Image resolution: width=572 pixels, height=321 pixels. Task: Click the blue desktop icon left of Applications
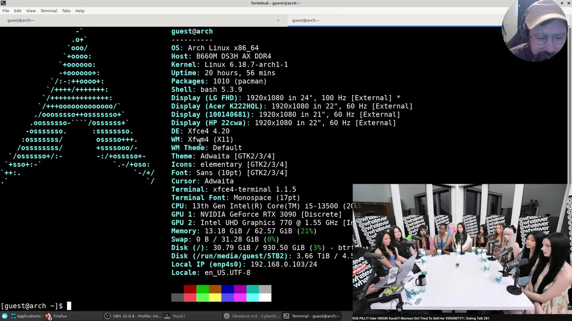pyautogui.click(x=4, y=316)
